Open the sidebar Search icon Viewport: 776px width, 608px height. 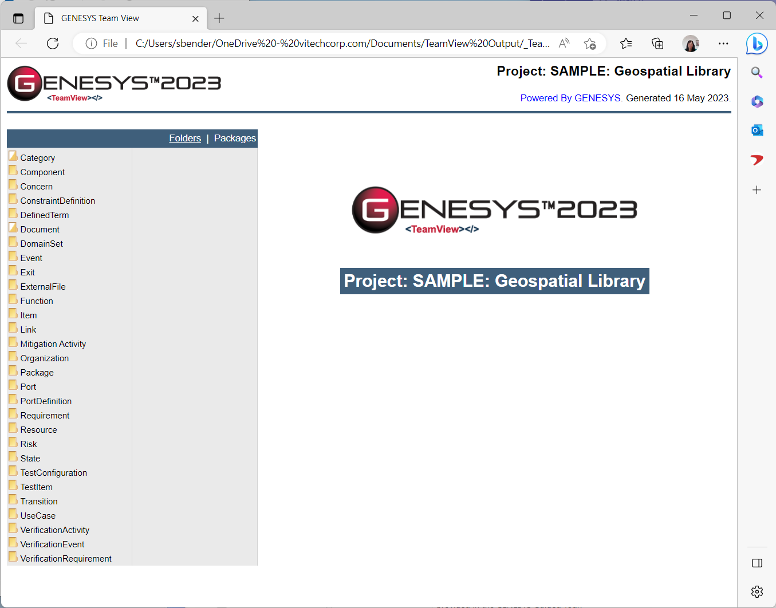757,73
